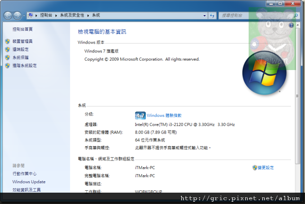
Task: Open 系統保護 in the sidebar
Action: point(21,57)
